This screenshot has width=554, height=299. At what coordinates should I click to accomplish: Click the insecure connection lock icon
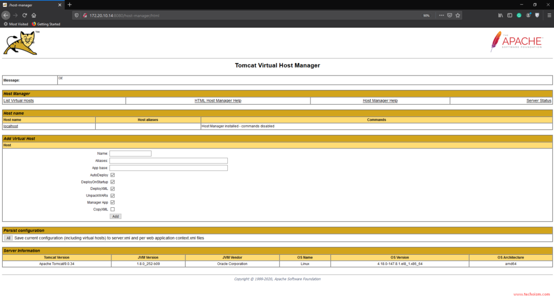[x=85, y=16]
